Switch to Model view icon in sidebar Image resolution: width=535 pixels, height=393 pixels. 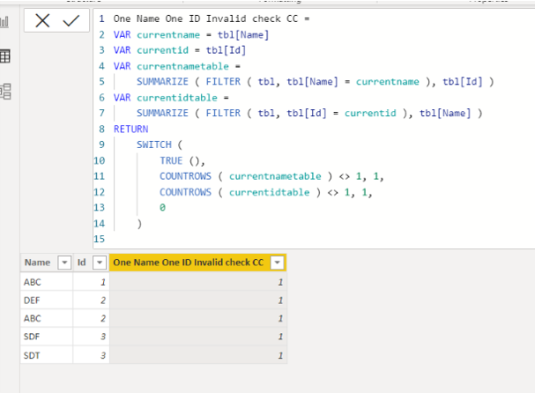(x=5, y=91)
